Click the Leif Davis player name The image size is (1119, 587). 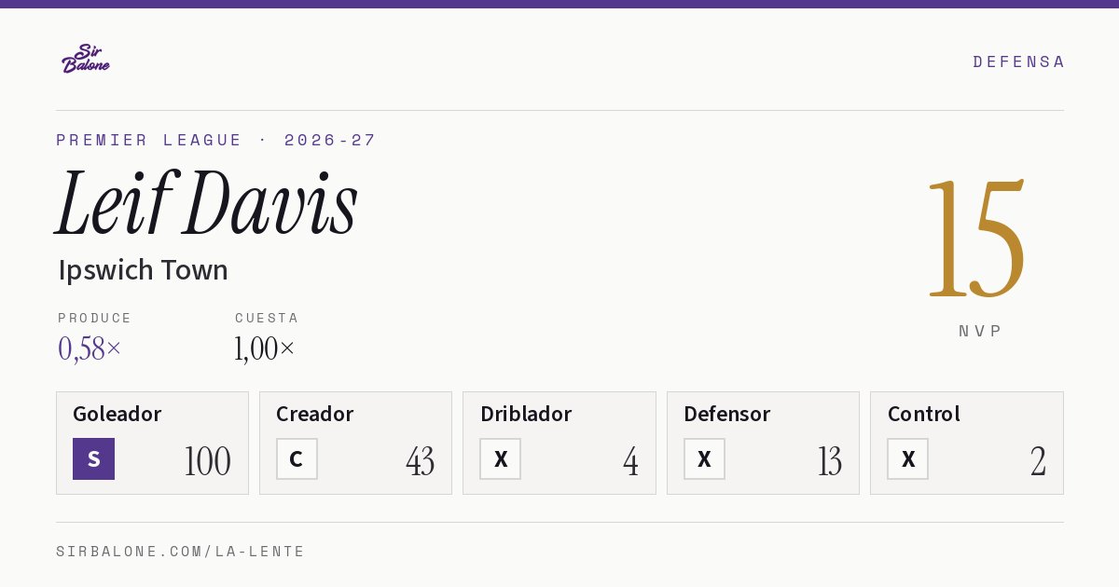[207, 203]
